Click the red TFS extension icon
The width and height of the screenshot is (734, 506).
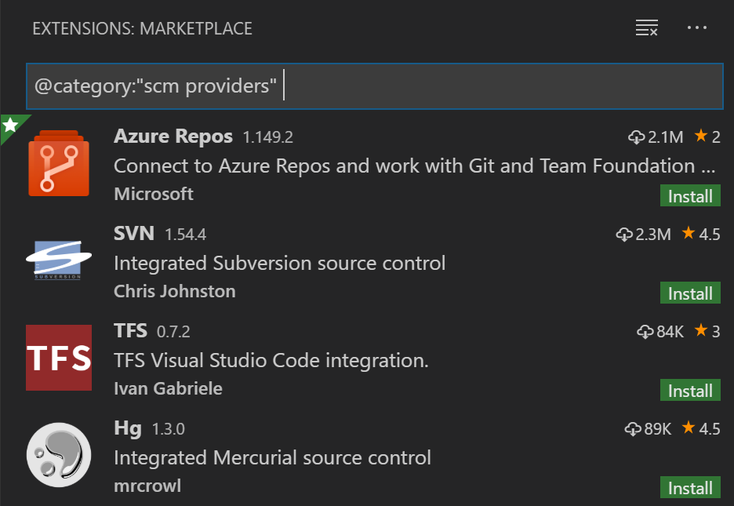point(59,358)
